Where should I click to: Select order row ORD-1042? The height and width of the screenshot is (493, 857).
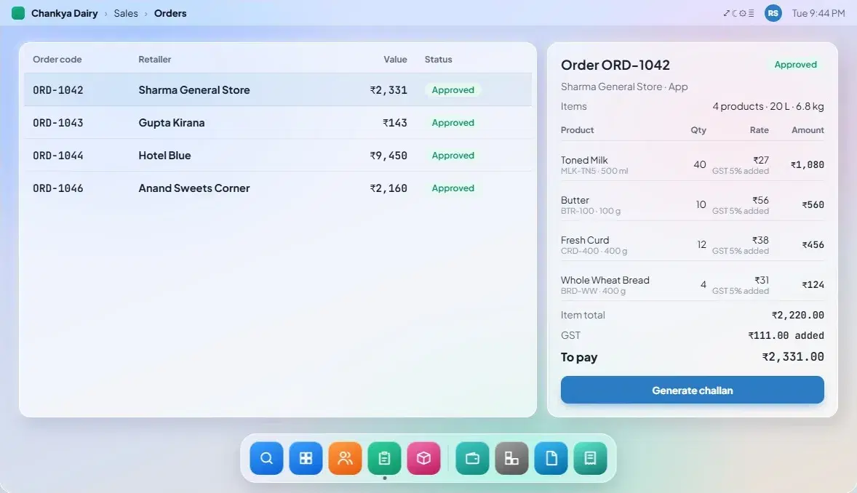278,89
